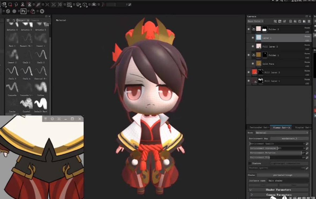The height and width of the screenshot is (199, 316).
Task: Hide the Folder 2 layer group
Action: [248, 29]
